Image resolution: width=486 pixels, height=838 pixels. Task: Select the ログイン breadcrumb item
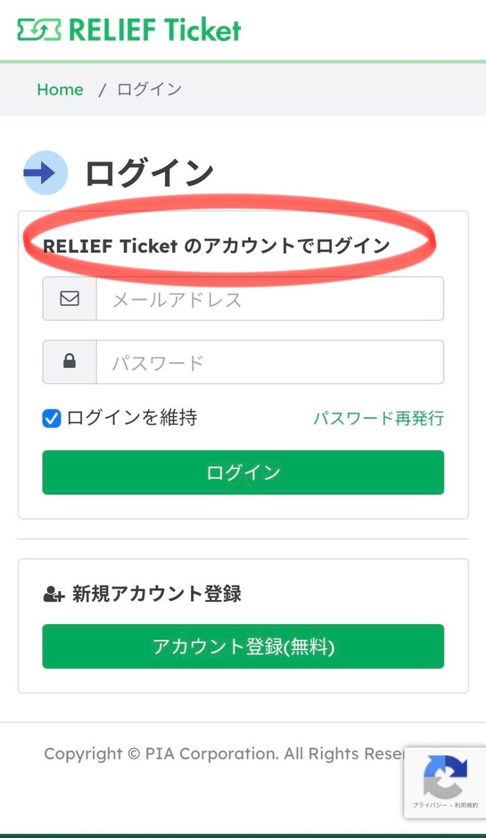point(147,89)
